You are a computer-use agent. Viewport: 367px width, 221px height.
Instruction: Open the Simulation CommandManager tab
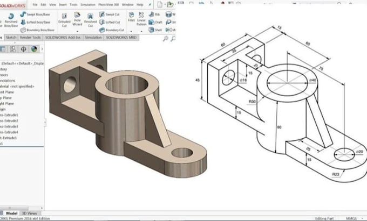[x=93, y=37]
